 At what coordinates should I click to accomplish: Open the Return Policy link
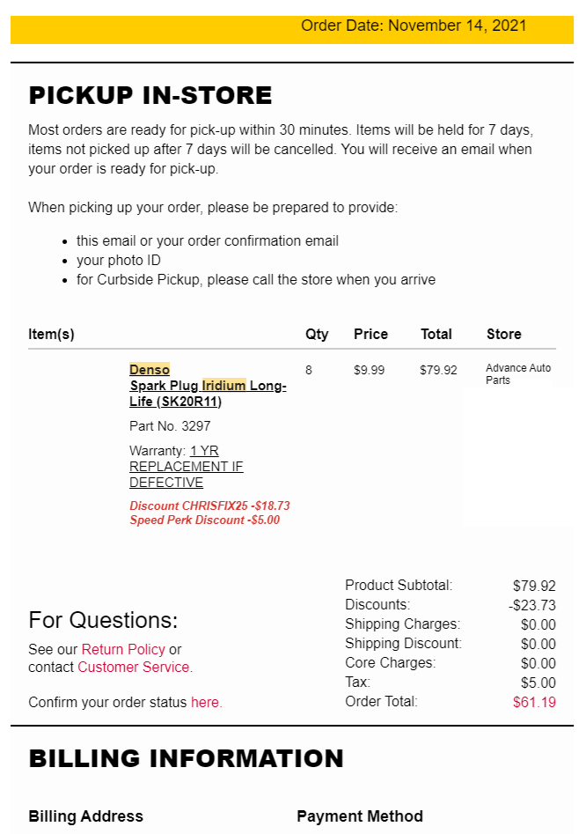[x=123, y=649]
